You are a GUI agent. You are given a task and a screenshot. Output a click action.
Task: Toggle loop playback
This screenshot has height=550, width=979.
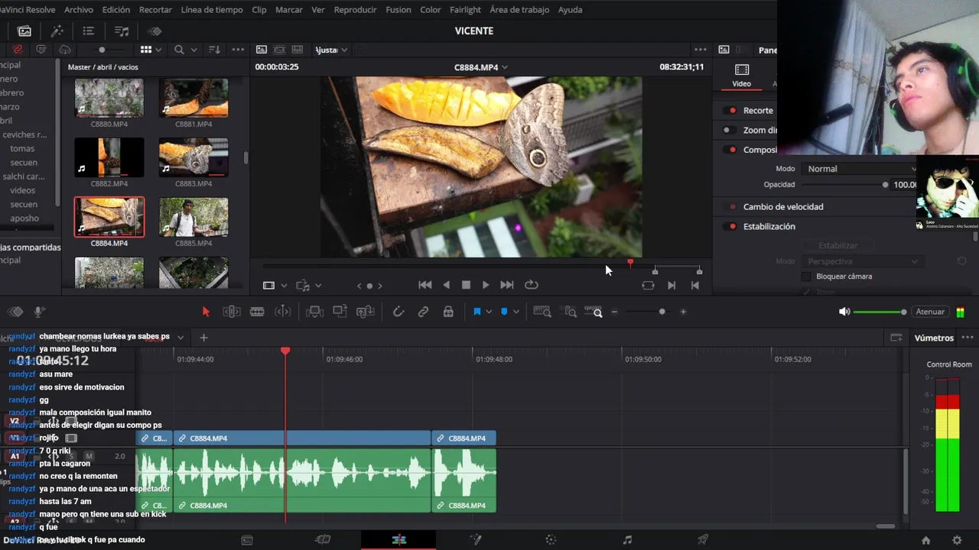click(532, 285)
